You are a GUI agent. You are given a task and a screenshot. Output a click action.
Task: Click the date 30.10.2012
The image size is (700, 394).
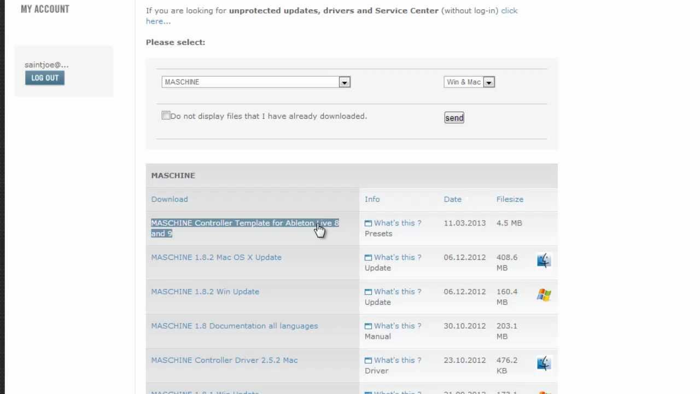coord(465,326)
